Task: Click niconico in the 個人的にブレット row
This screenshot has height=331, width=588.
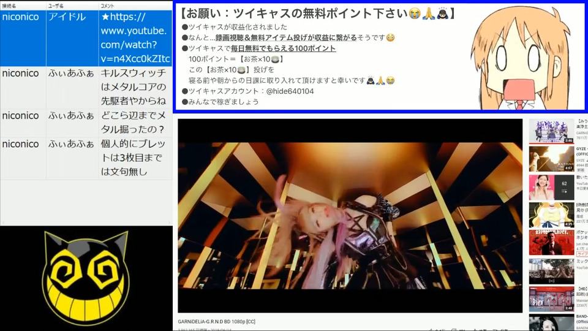Action: coord(21,144)
